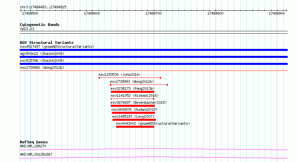Open esv3674697 (Besenbacher2015) variant label
Image resolution: width=297 pixels, height=162 pixels.
[x=138, y=102]
